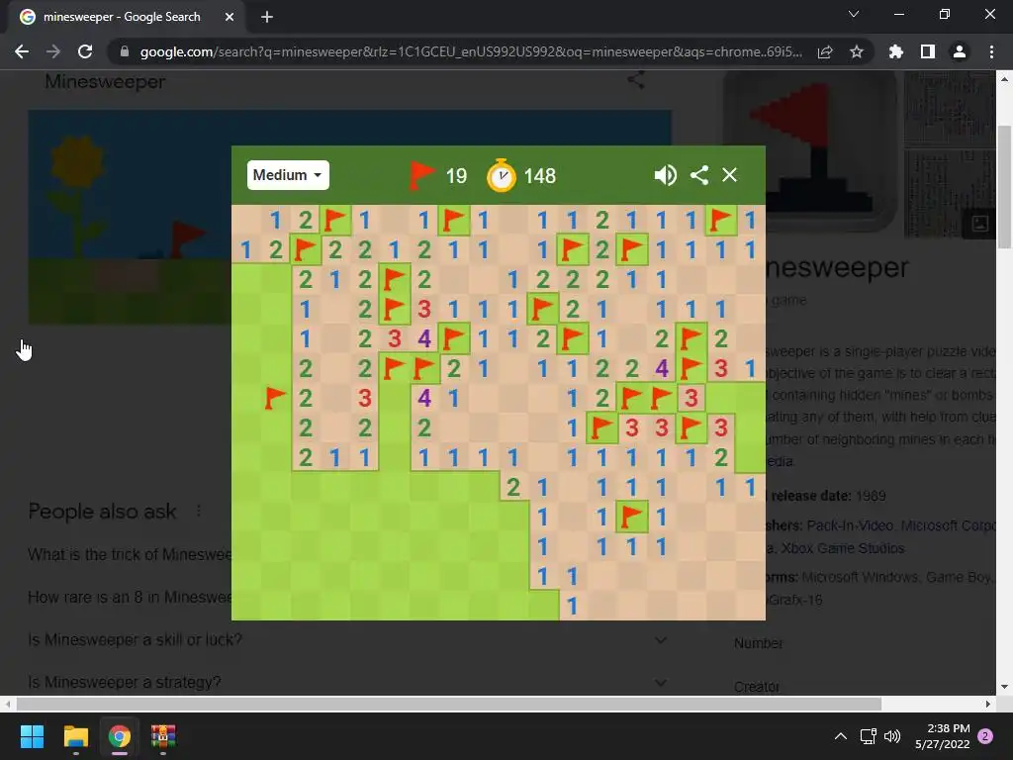Screen dimensions: 1013x760
Task: Open the Extensions puzzle icon
Action: click(896, 51)
